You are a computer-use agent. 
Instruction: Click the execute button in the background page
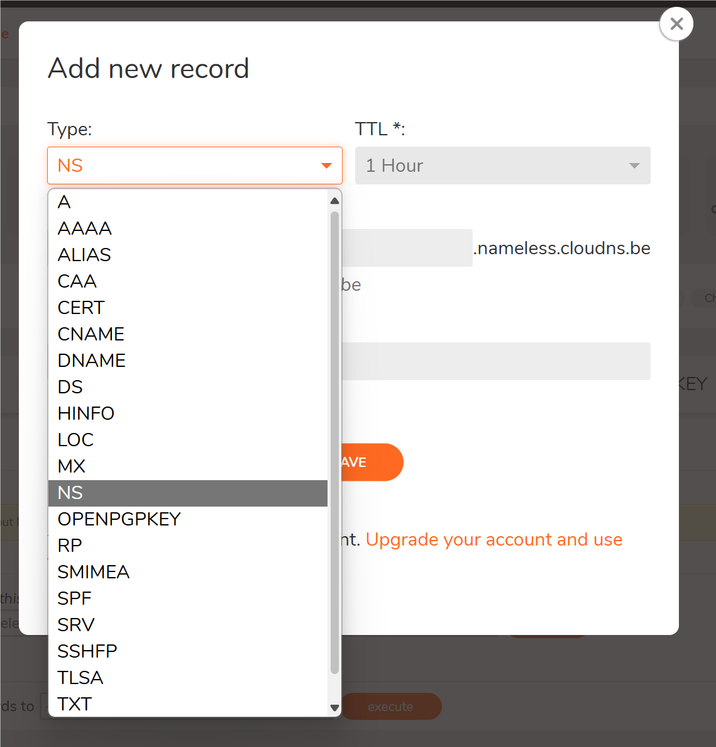pos(390,707)
